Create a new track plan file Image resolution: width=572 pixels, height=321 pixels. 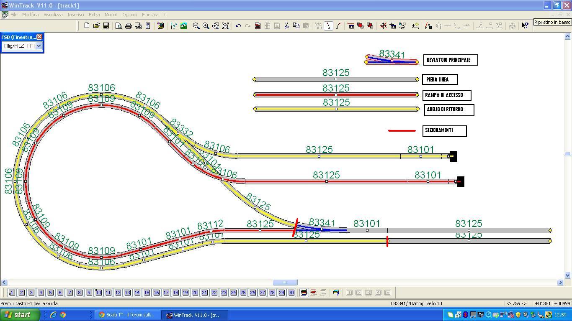tap(87, 25)
